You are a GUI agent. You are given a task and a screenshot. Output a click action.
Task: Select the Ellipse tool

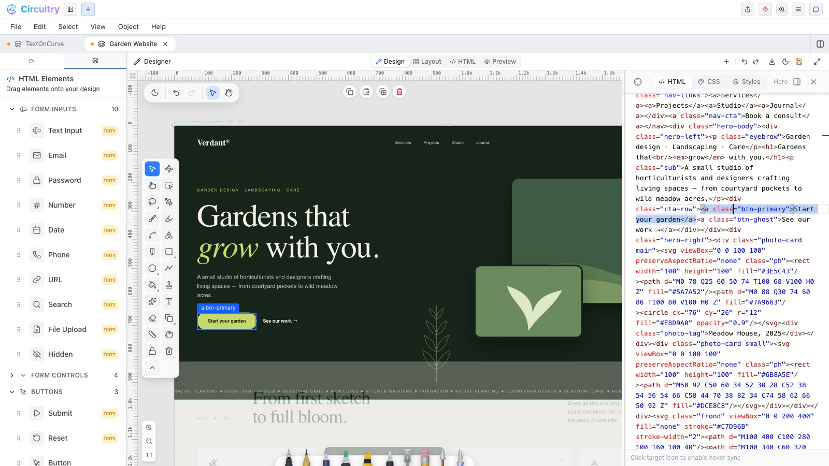click(152, 268)
